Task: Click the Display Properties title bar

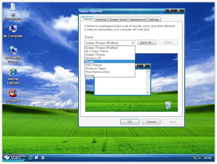Action: point(122,11)
